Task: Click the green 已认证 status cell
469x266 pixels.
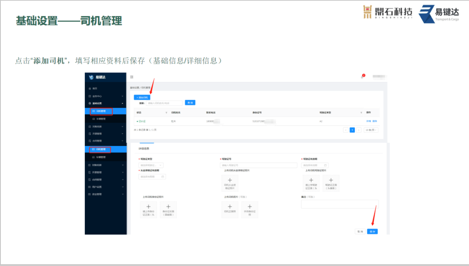Action: (141, 121)
